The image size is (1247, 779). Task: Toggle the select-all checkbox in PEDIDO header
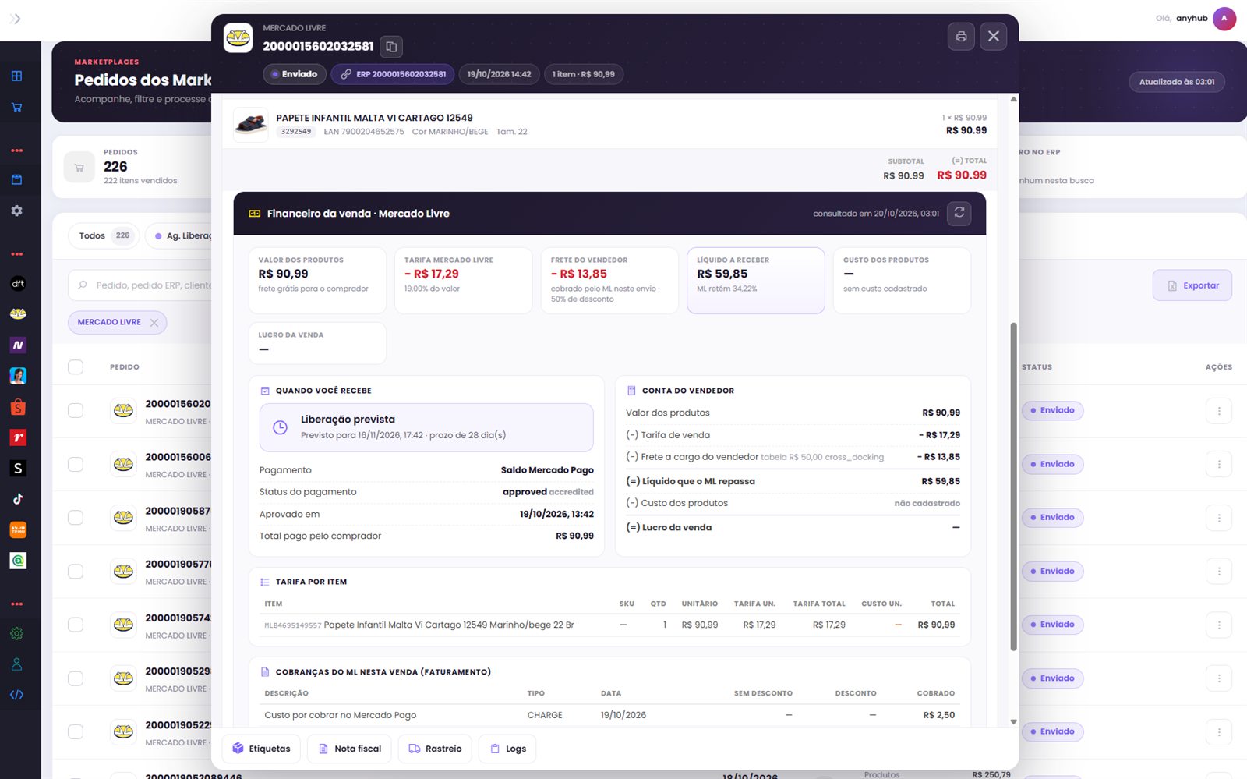coord(76,366)
